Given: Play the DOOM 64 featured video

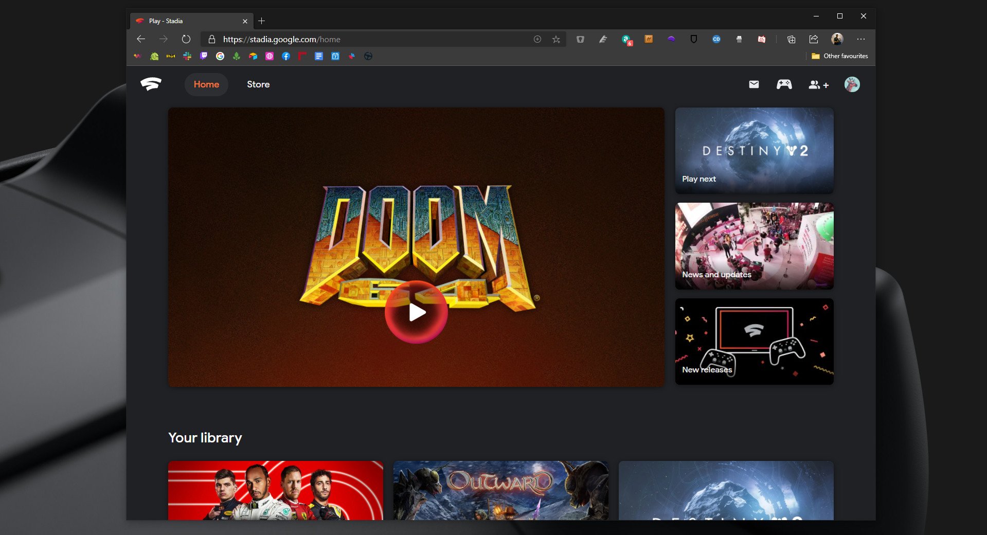Looking at the screenshot, I should pos(416,312).
